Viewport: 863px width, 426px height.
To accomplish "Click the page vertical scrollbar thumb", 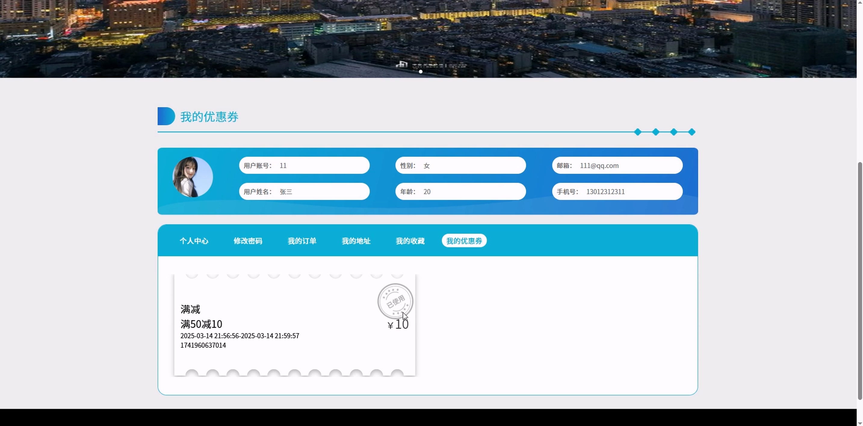I will click(x=860, y=281).
